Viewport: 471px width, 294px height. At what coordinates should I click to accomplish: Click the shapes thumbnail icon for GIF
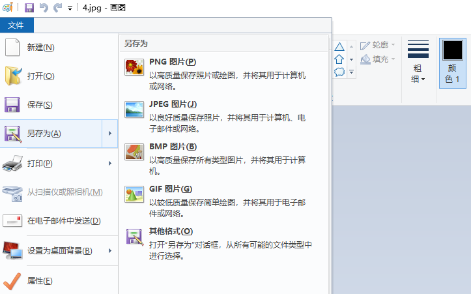(x=134, y=194)
